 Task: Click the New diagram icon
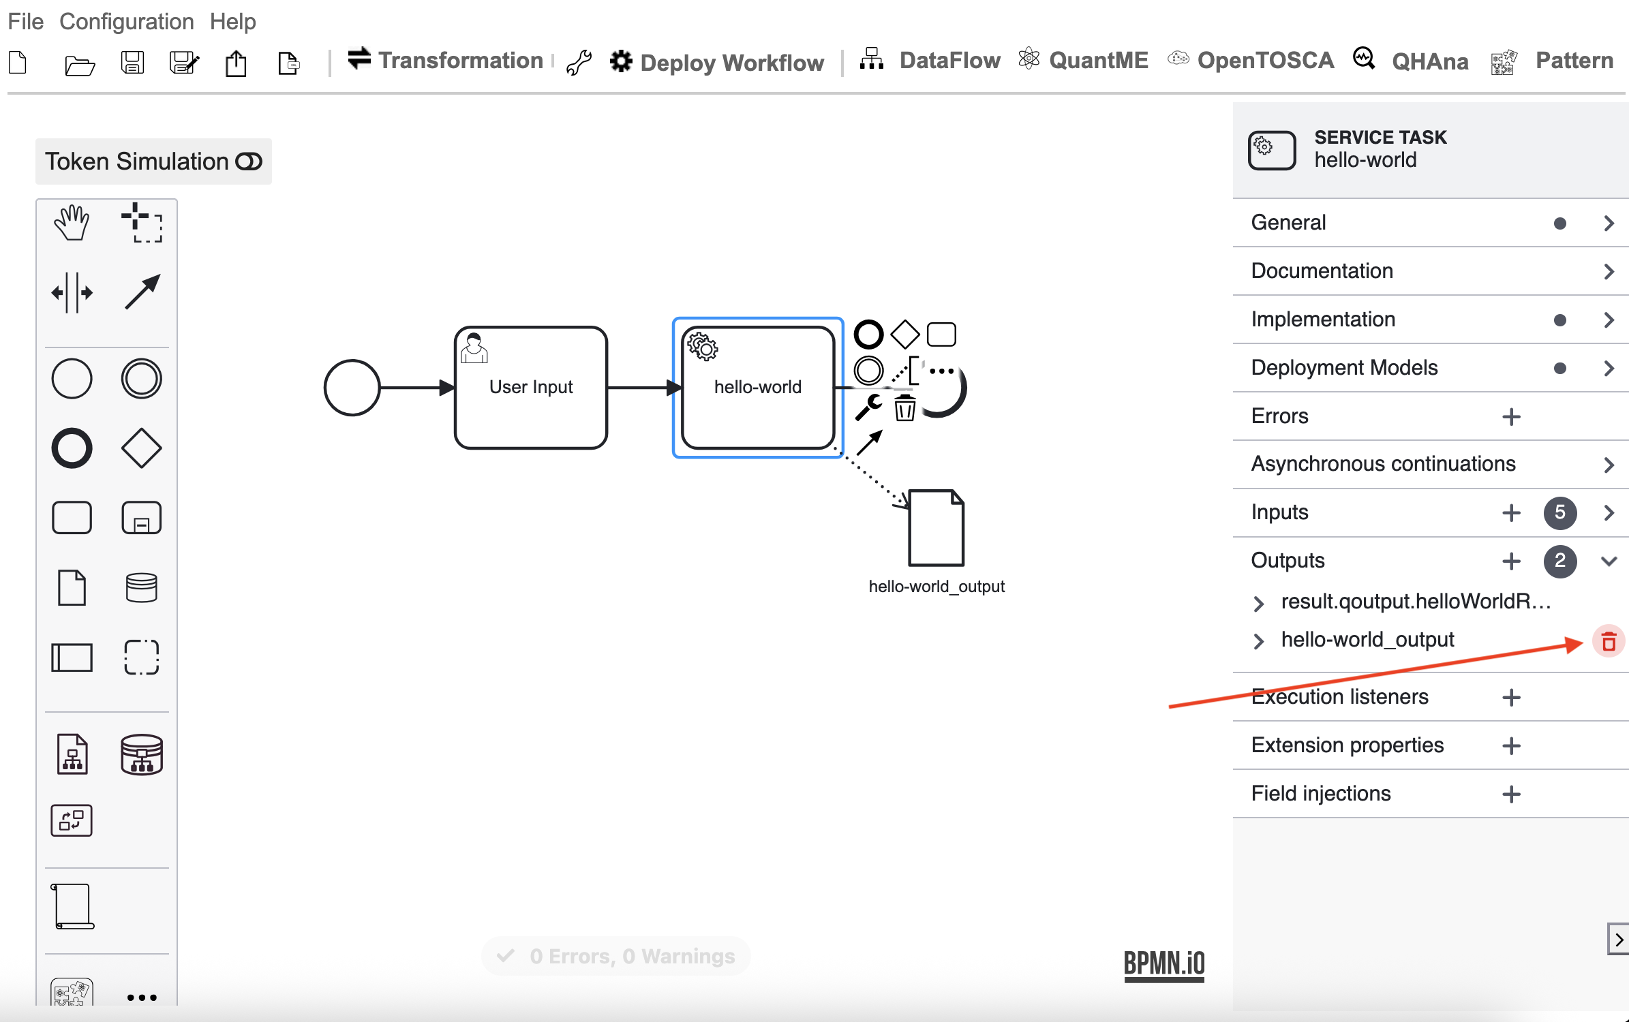[x=18, y=63]
